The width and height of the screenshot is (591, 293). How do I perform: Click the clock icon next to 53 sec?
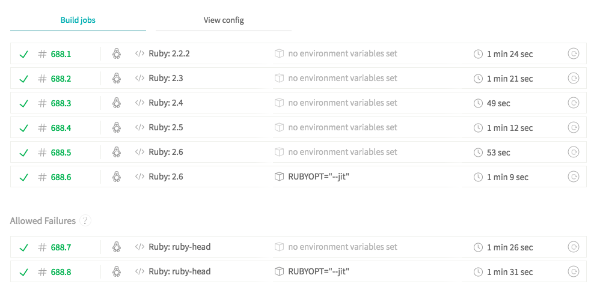pyautogui.click(x=478, y=152)
